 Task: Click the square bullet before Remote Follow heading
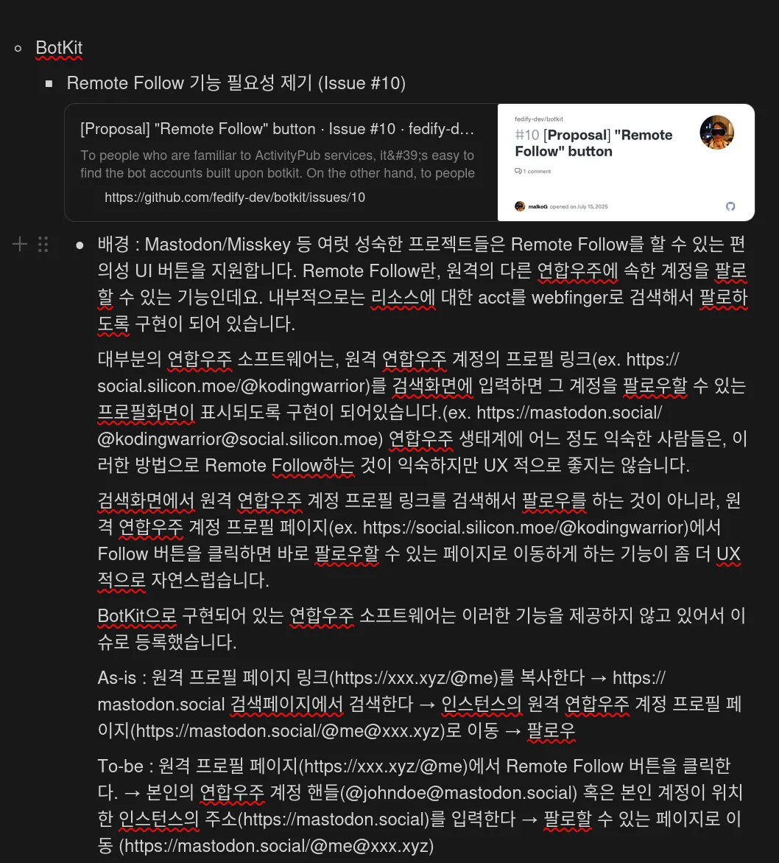pyautogui.click(x=49, y=84)
